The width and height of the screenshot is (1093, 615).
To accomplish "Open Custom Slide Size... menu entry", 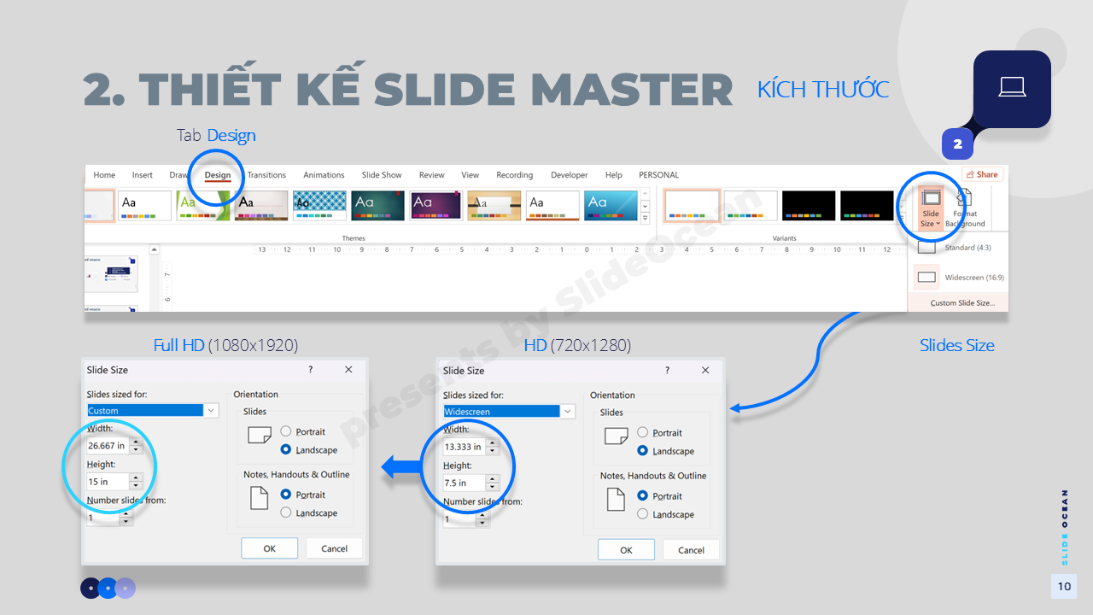I will (x=958, y=303).
